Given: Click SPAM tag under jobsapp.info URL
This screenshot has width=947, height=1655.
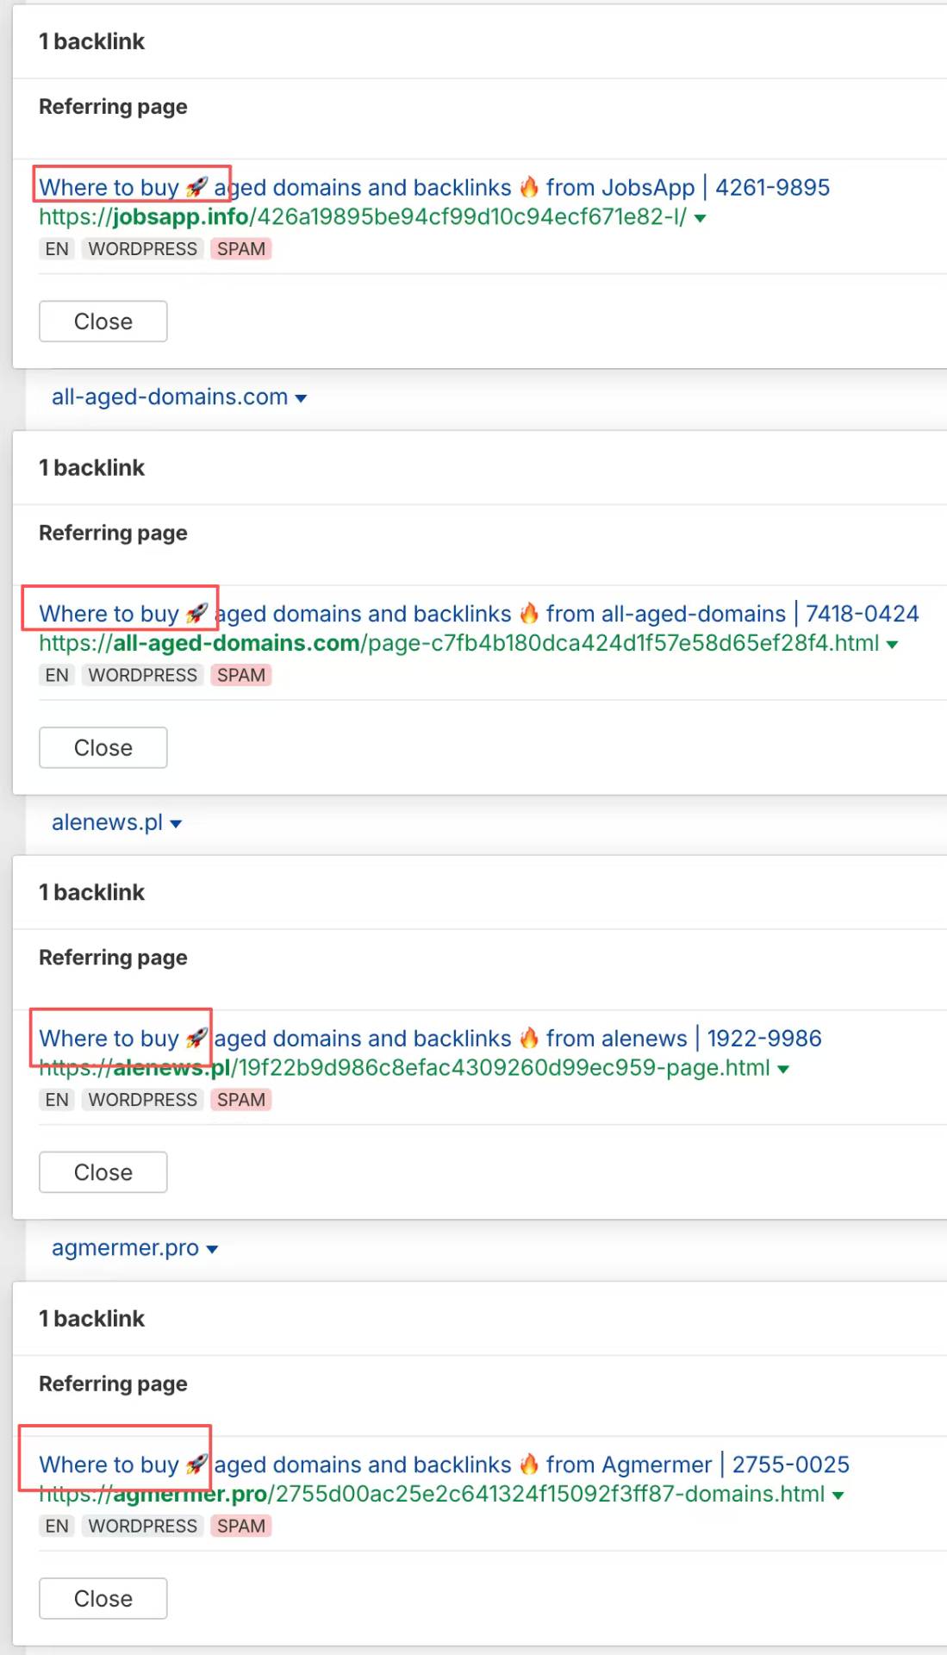Looking at the screenshot, I should coord(241,249).
